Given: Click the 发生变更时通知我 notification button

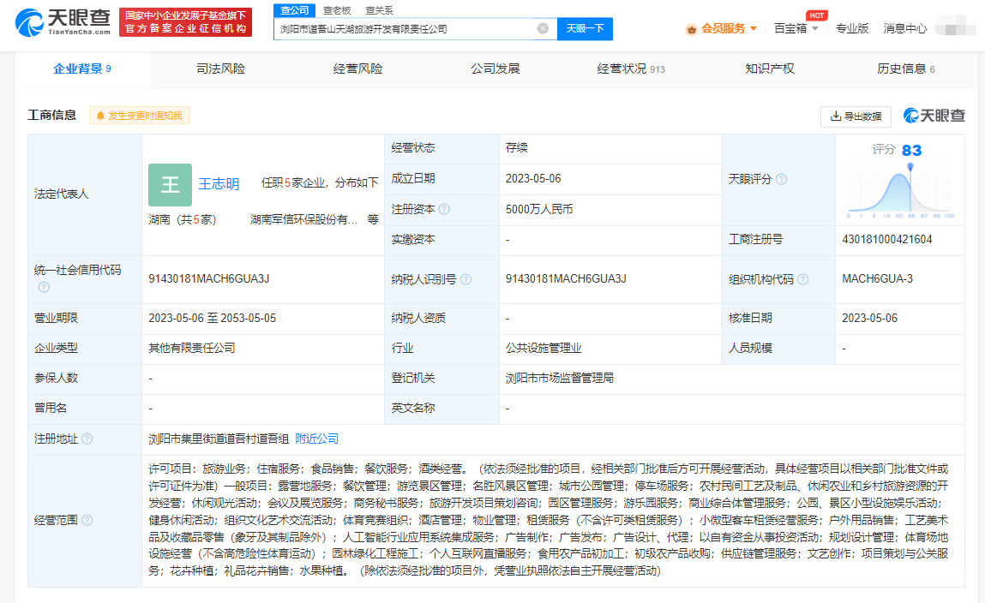Looking at the screenshot, I should [139, 116].
